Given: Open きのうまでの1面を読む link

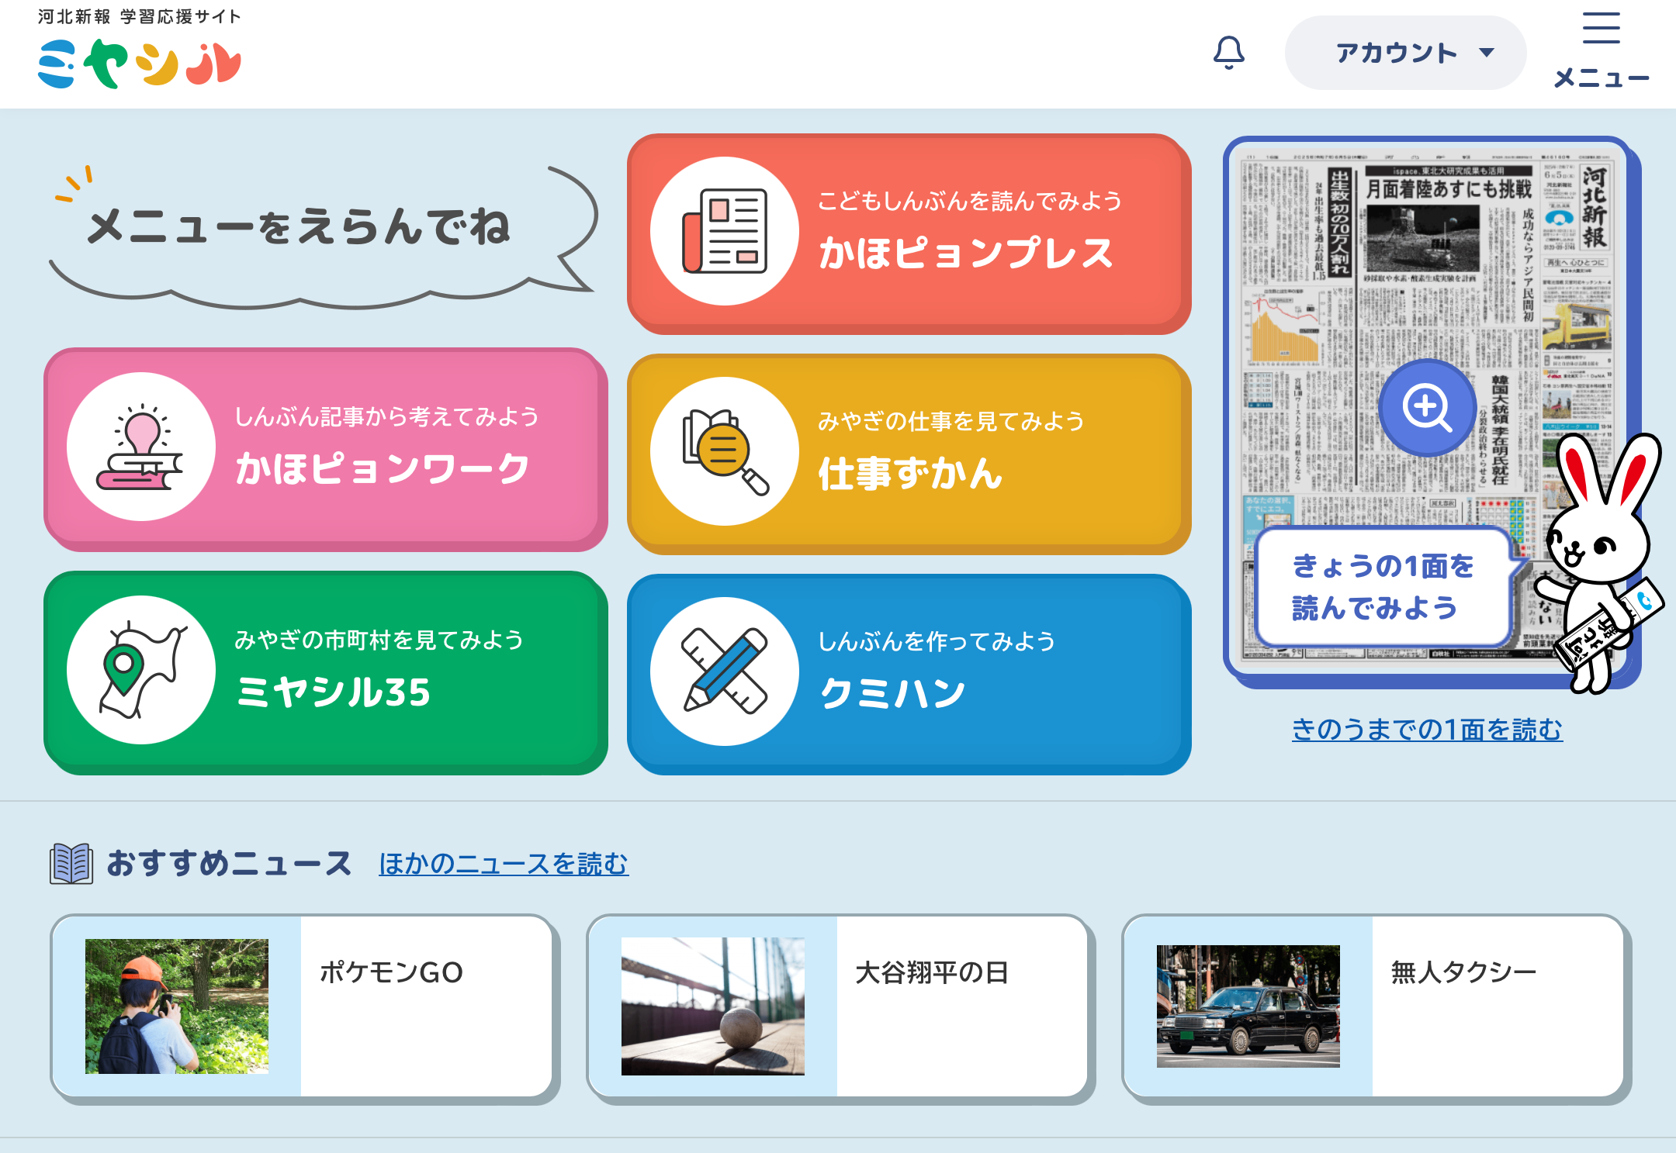Looking at the screenshot, I should (1427, 729).
